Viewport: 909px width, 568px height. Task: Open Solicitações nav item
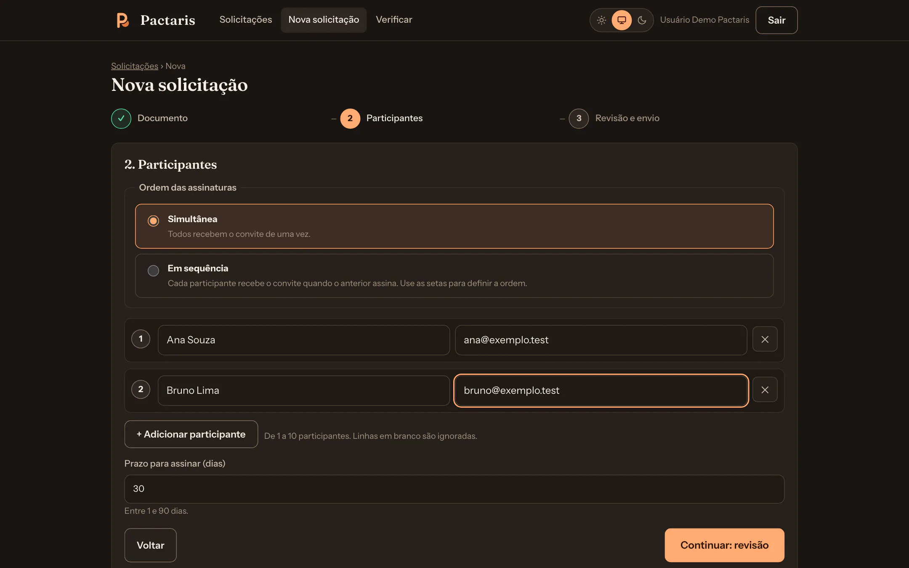pos(246,20)
